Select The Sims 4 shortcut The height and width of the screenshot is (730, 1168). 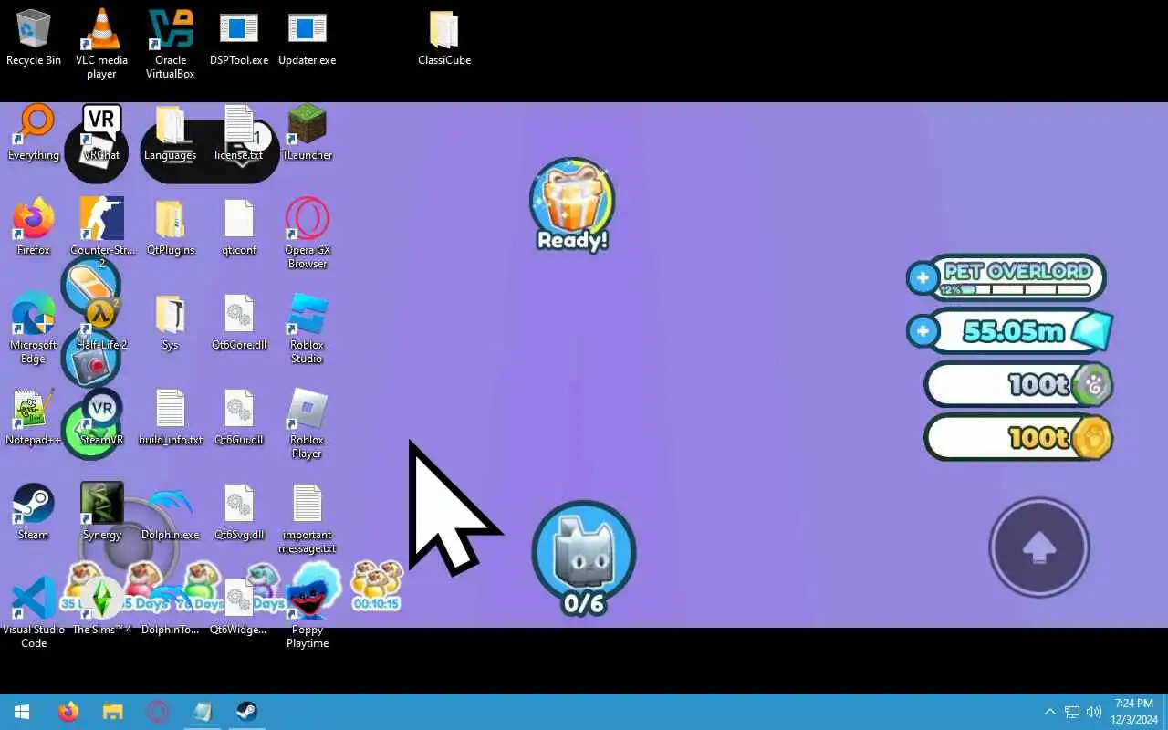point(101,608)
